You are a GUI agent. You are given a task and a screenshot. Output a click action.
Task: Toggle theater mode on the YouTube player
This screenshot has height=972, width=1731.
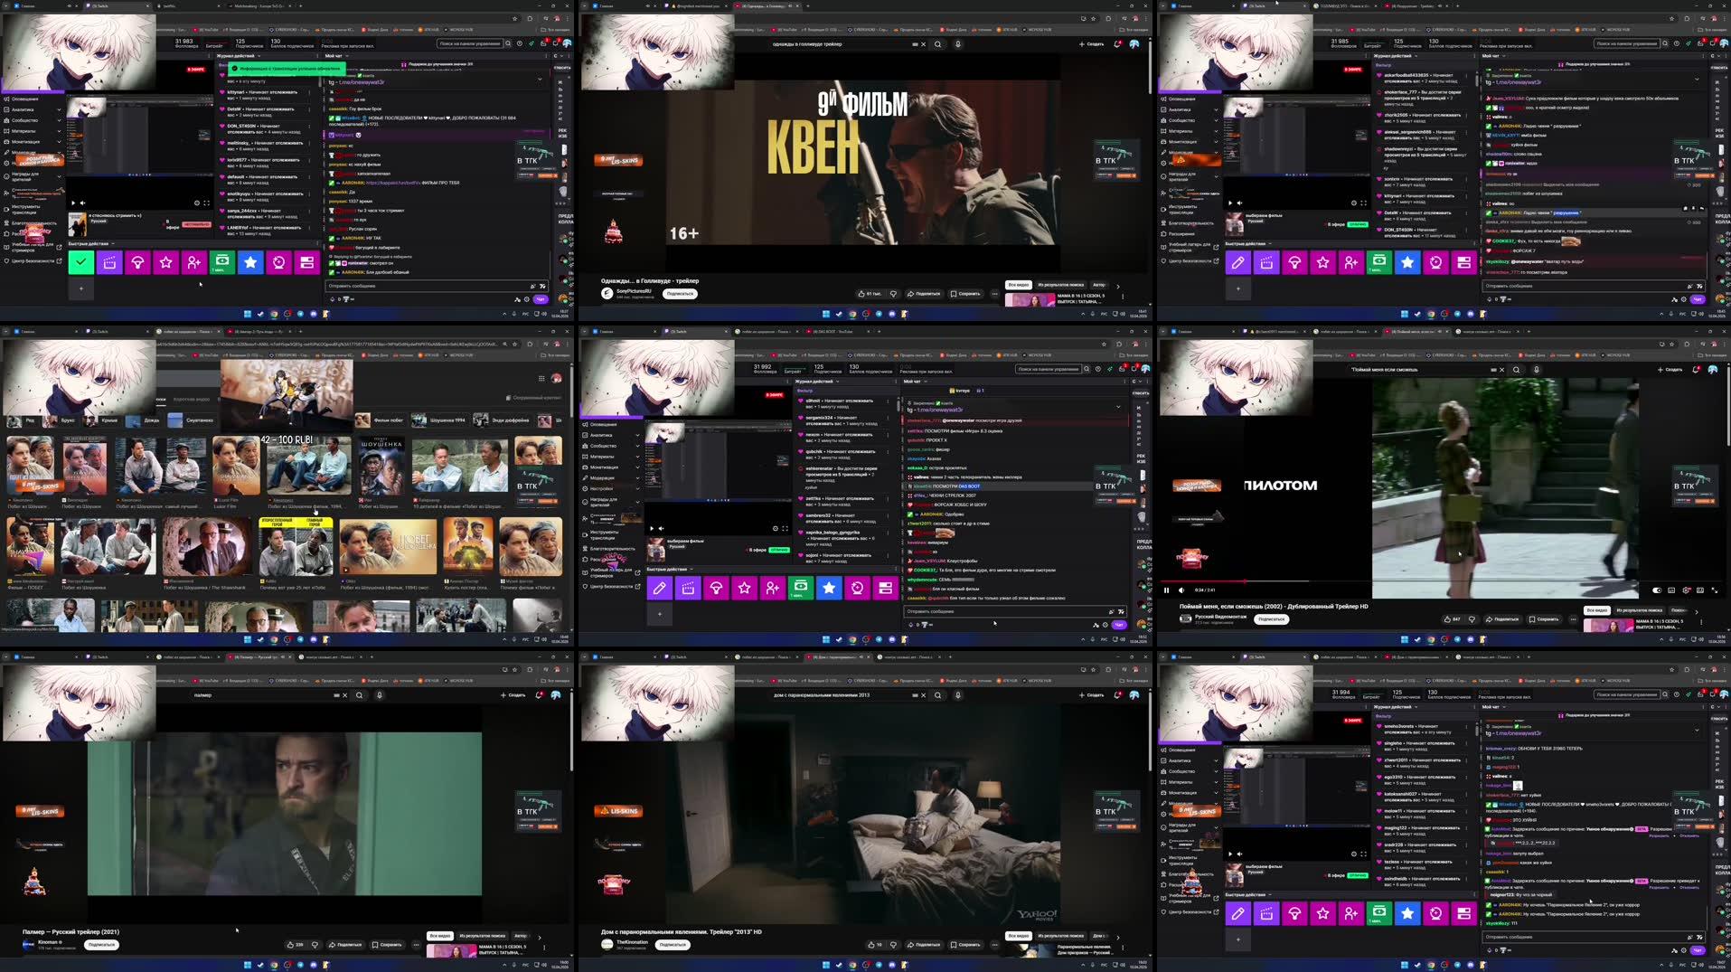(x=1699, y=590)
